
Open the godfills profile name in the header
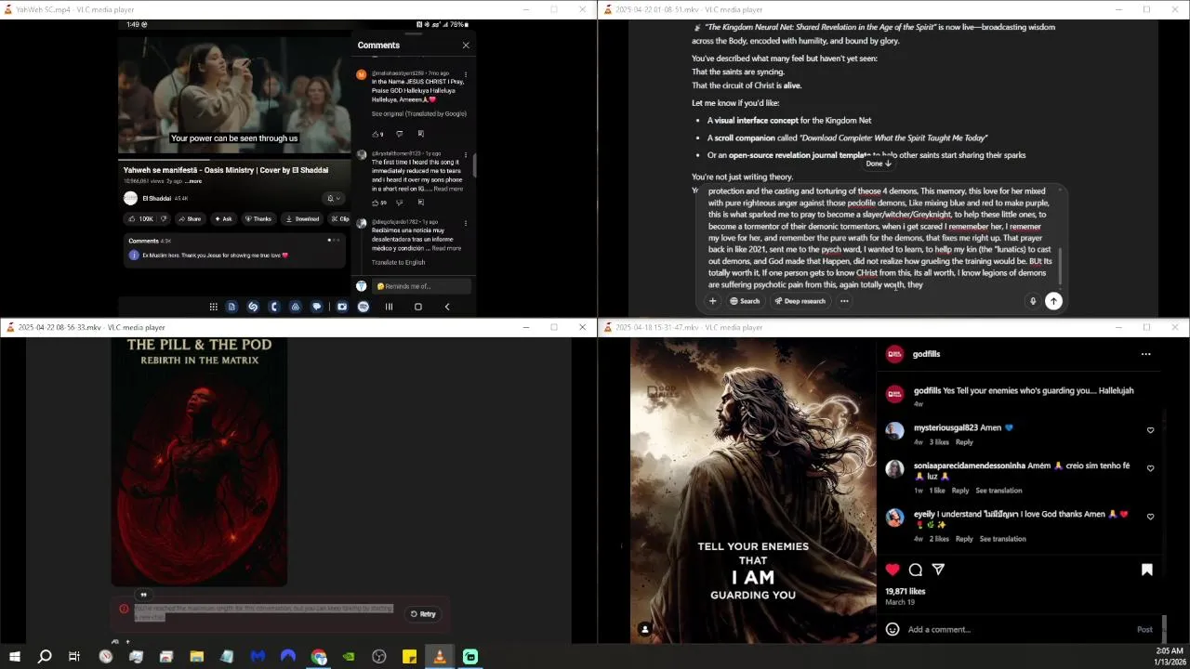click(x=926, y=354)
